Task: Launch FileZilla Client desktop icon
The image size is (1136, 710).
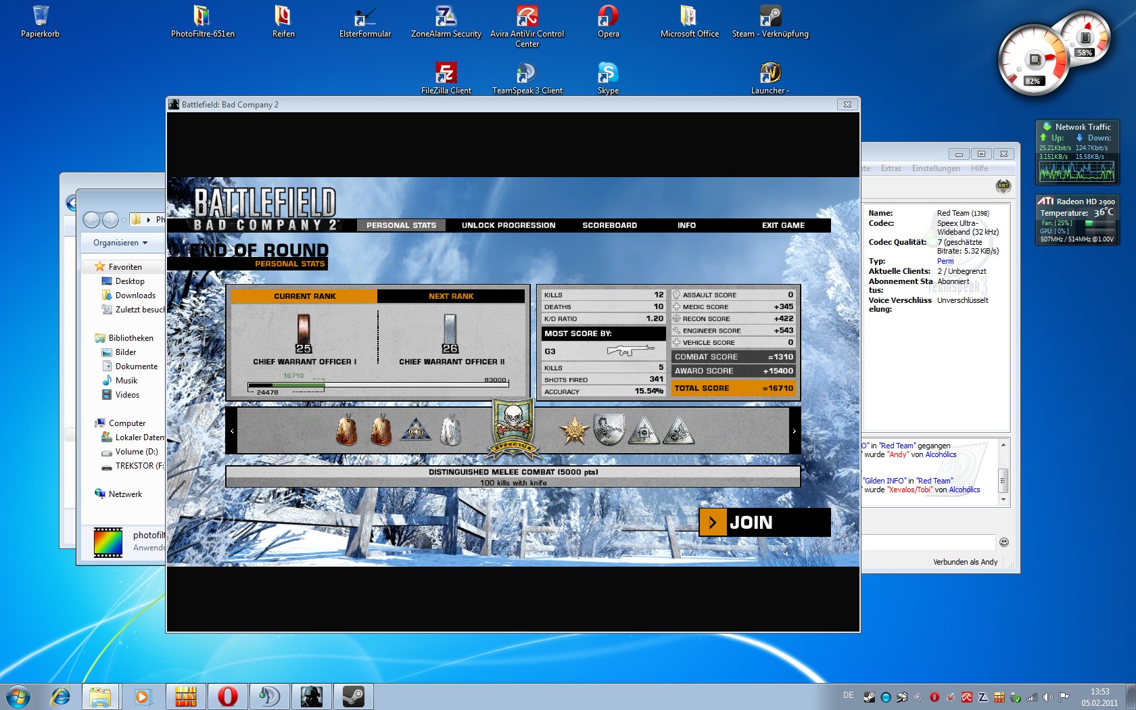Action: [446, 78]
